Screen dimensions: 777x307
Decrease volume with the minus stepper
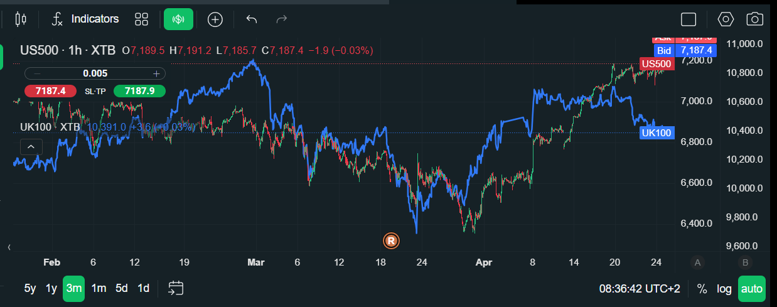37,73
